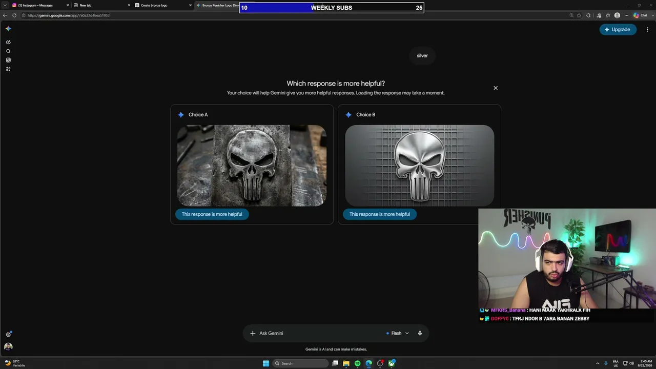
Task: Open the Choice A rough metal skull image
Action: [x=252, y=166]
